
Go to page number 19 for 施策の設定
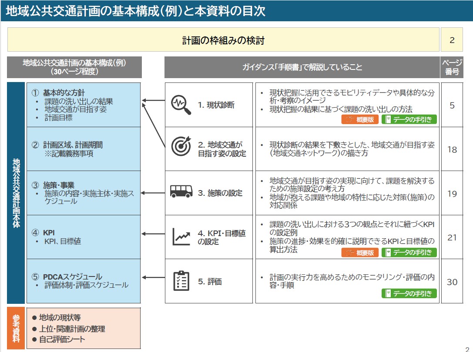(x=452, y=194)
